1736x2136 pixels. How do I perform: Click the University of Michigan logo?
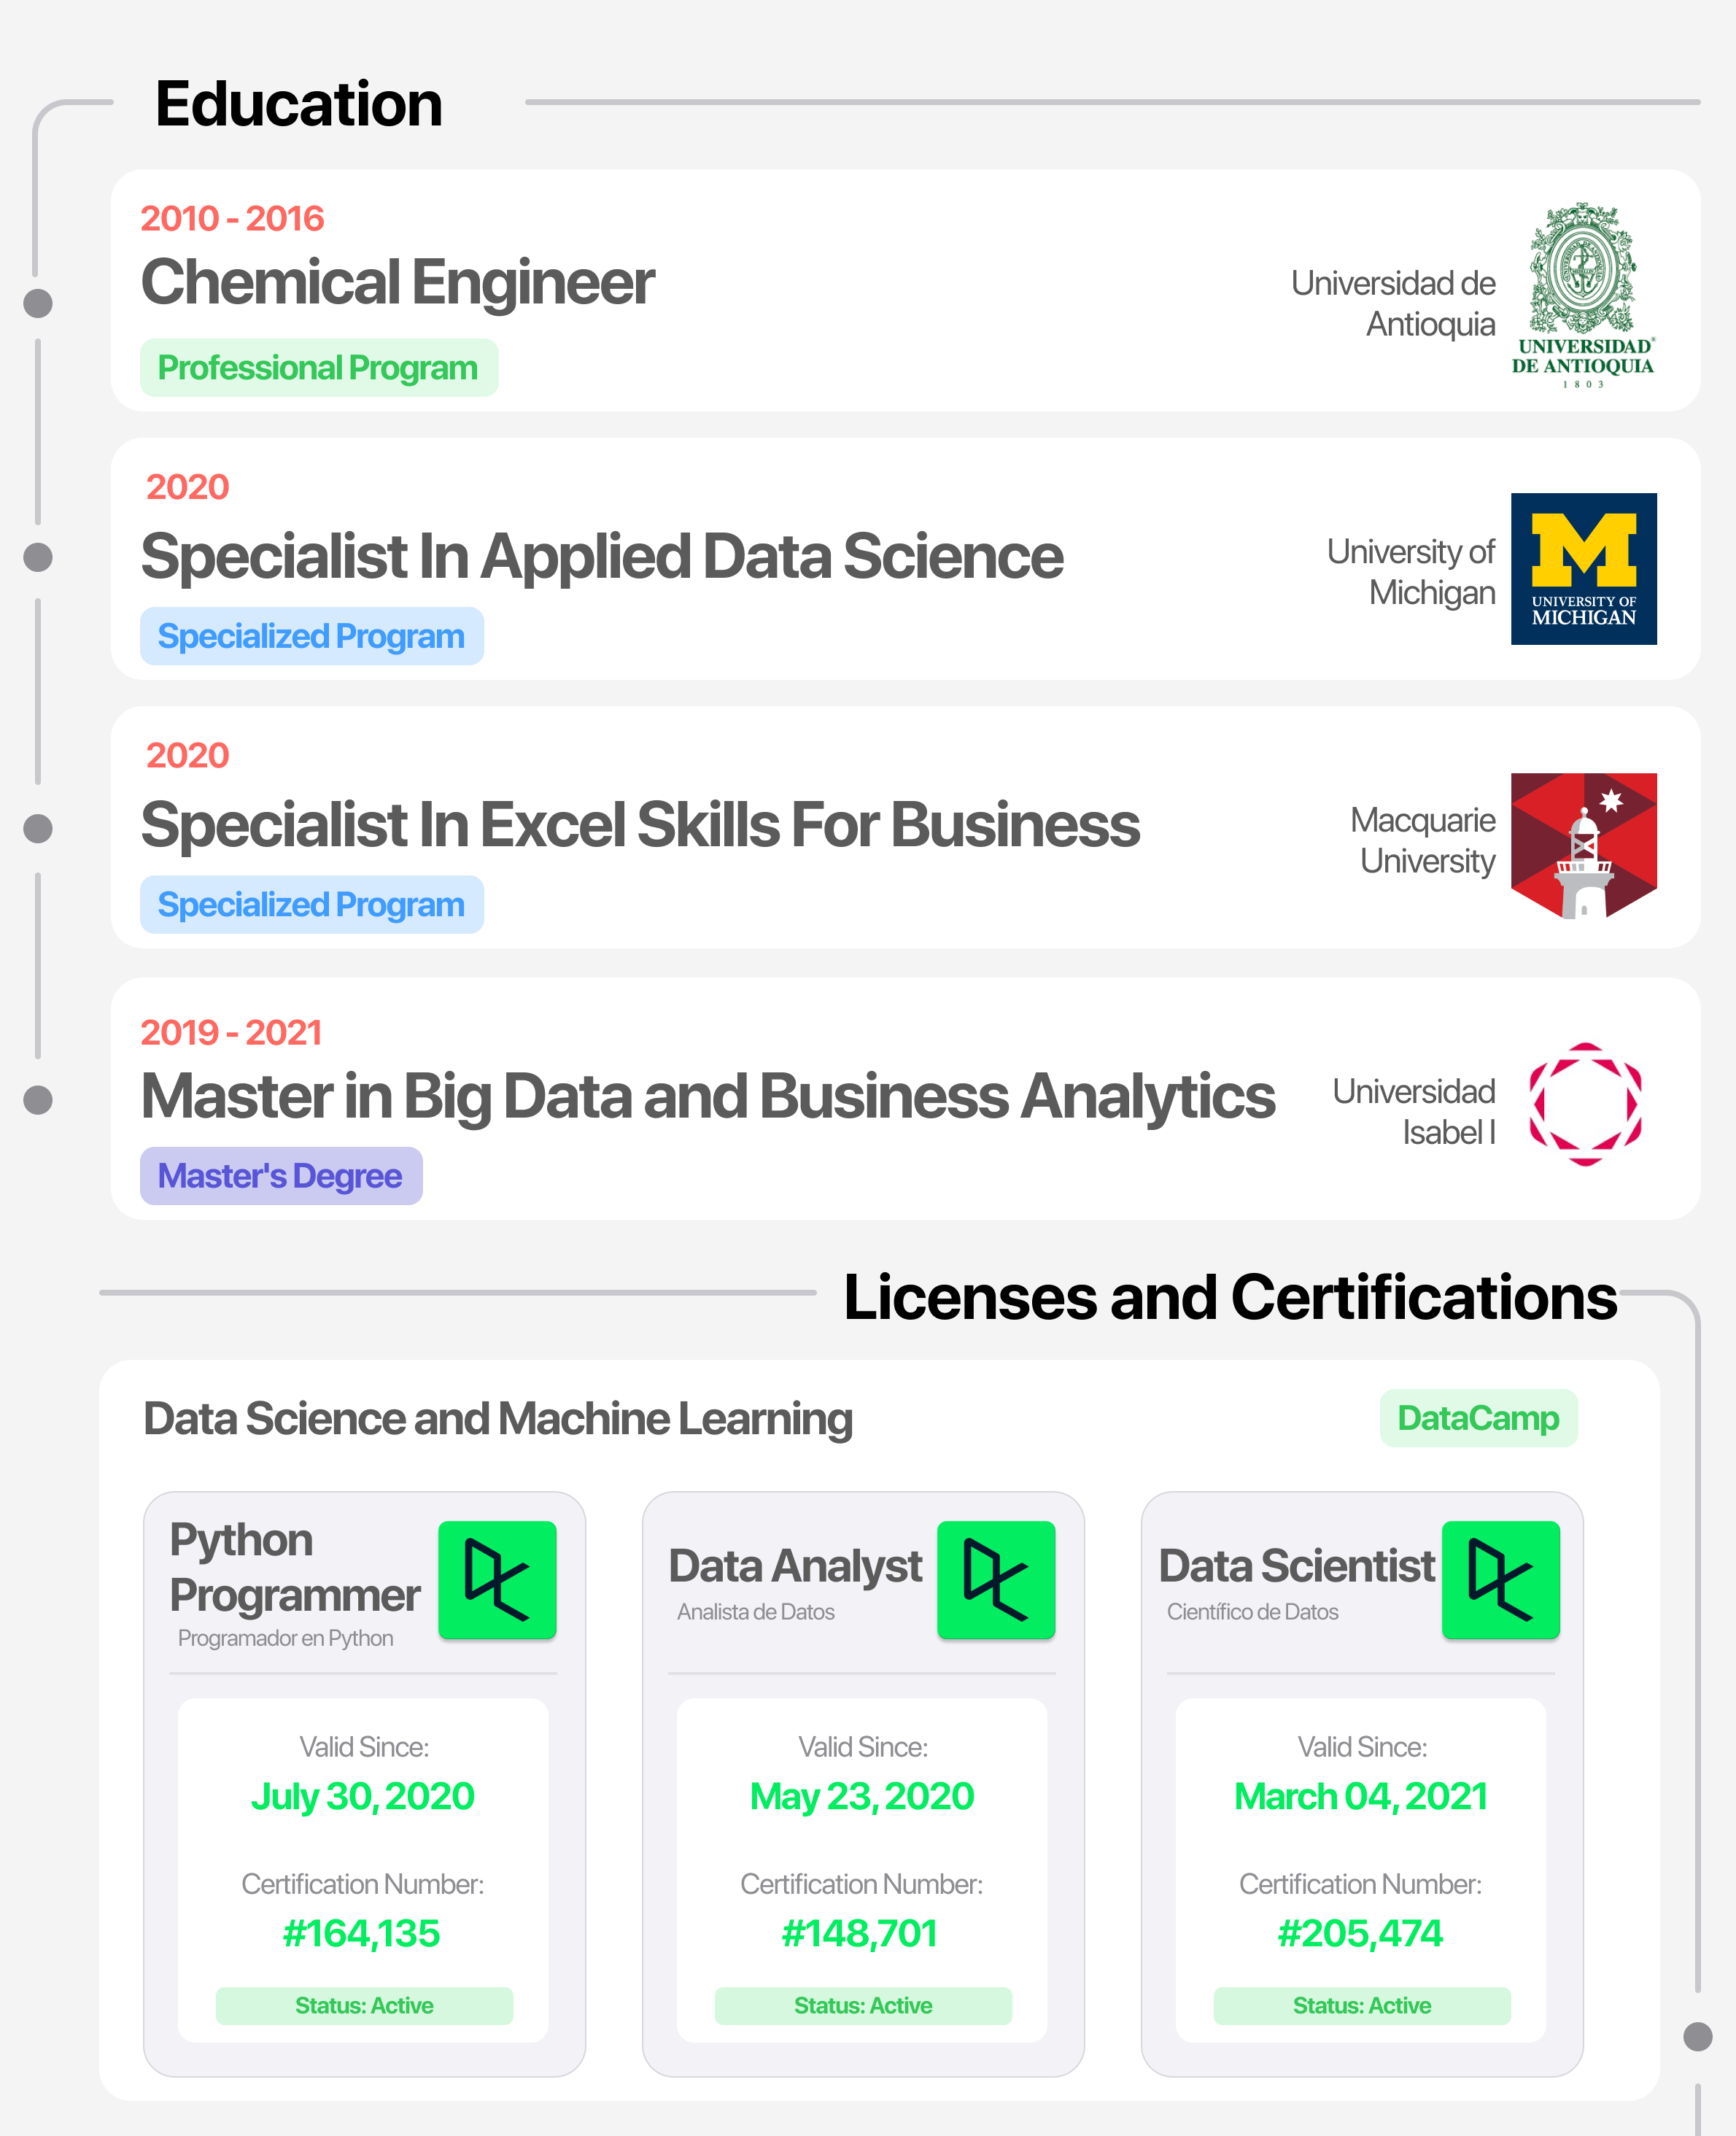point(1583,568)
